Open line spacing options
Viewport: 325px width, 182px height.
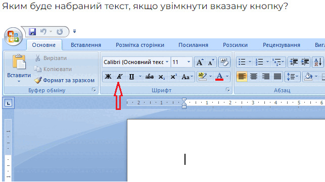tap(293, 77)
